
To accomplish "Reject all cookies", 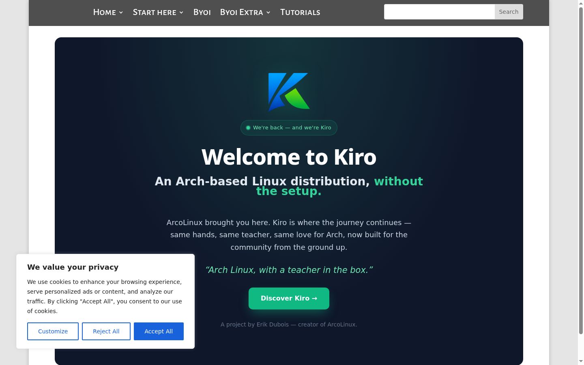I will pos(106,331).
